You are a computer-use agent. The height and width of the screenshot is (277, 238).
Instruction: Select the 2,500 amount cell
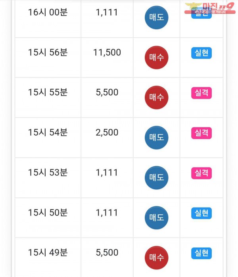[107, 133]
